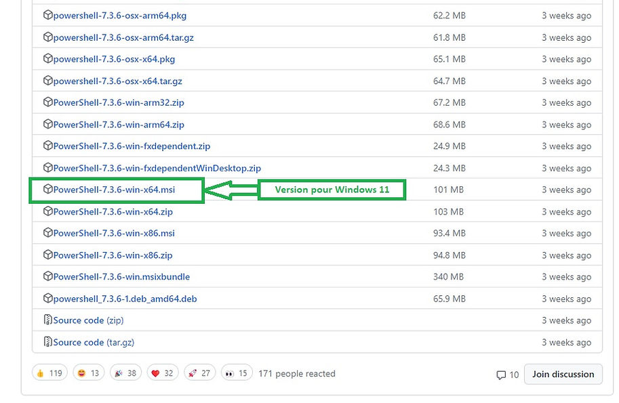
Task: Click package icon beside PowerShell-7.3.6-win-x64.msi
Action: [47, 189]
